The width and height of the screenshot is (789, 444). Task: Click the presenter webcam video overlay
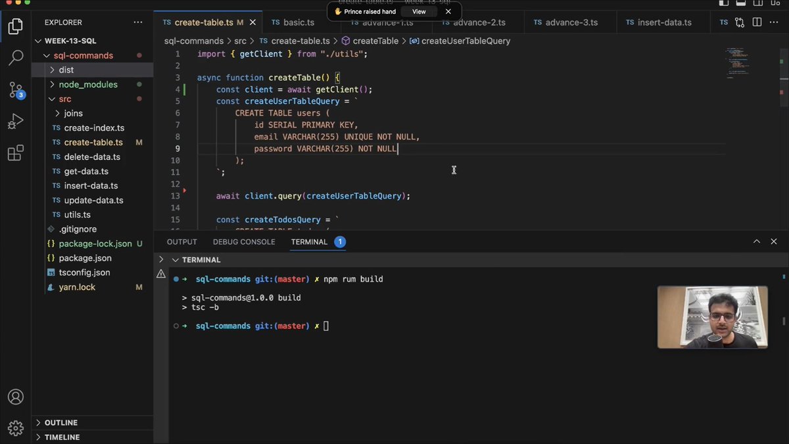713,317
